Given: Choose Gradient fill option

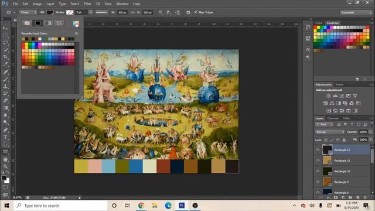Looking at the screenshot, I should point(48,23).
